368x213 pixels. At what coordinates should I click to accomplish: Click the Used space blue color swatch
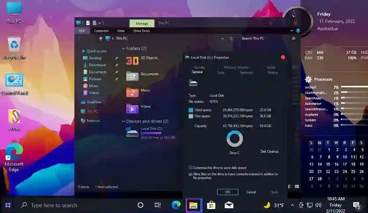(191, 110)
